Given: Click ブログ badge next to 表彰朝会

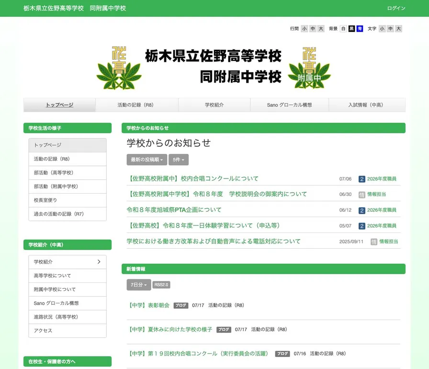Looking at the screenshot, I should [x=181, y=305].
